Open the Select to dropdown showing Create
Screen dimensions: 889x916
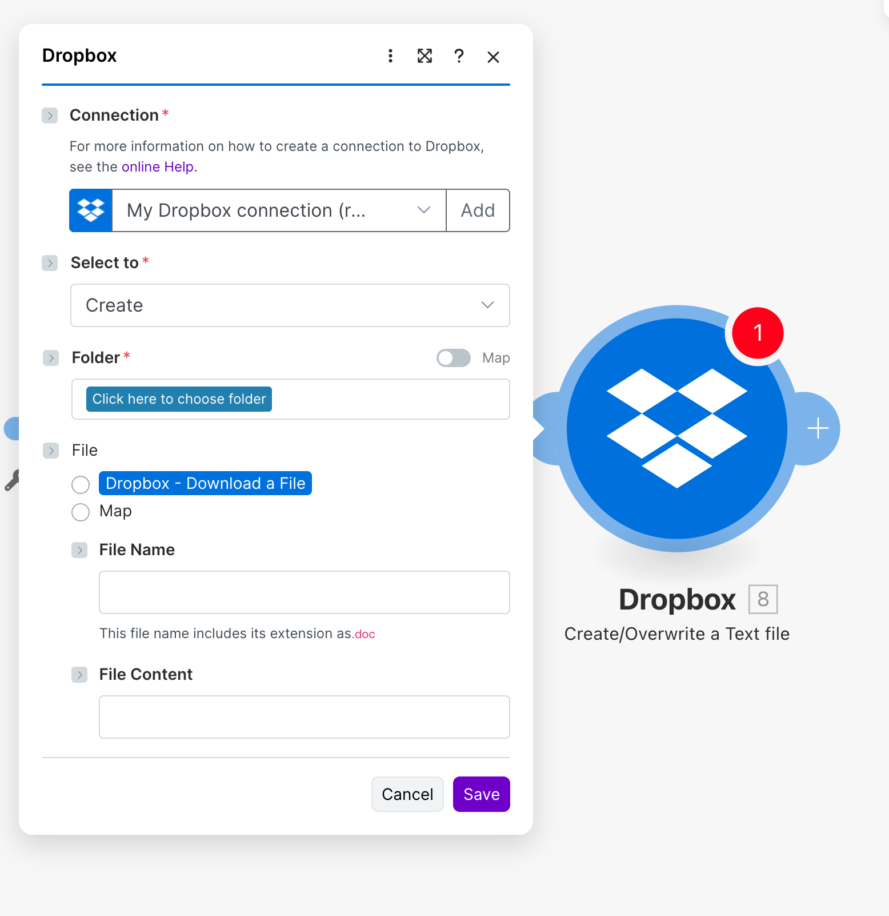[290, 305]
